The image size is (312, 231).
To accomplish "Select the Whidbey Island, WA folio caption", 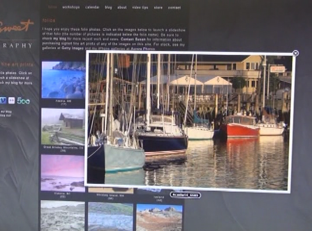I will click(110, 195).
